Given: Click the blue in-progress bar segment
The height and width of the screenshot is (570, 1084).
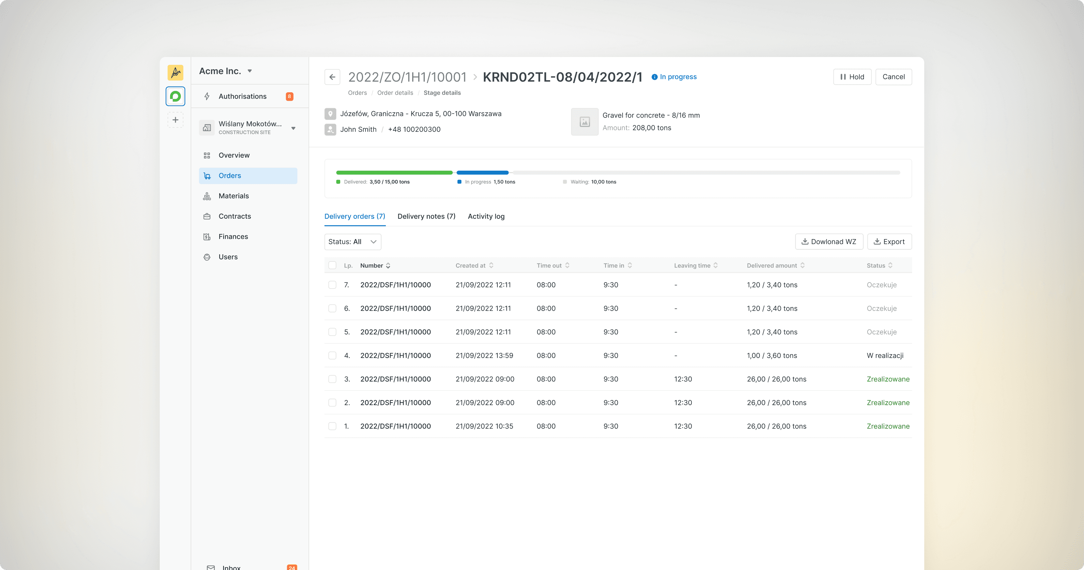Looking at the screenshot, I should point(482,172).
